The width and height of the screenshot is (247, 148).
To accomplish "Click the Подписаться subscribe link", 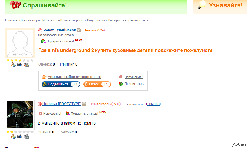I will [134, 84].
